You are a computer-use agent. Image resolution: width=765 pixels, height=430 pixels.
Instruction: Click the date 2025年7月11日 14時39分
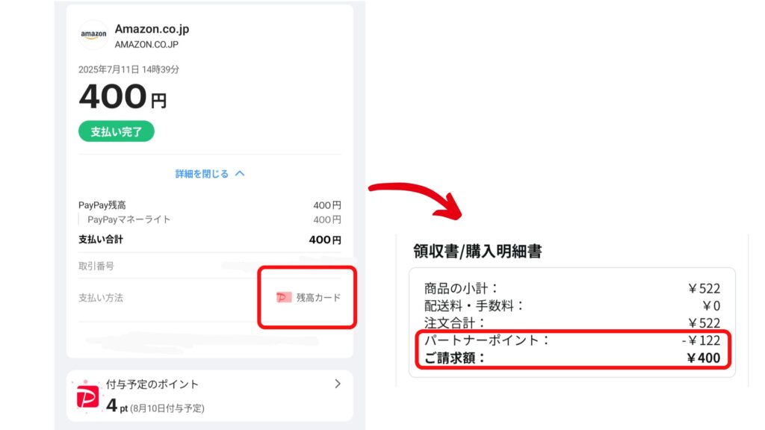[128, 69]
